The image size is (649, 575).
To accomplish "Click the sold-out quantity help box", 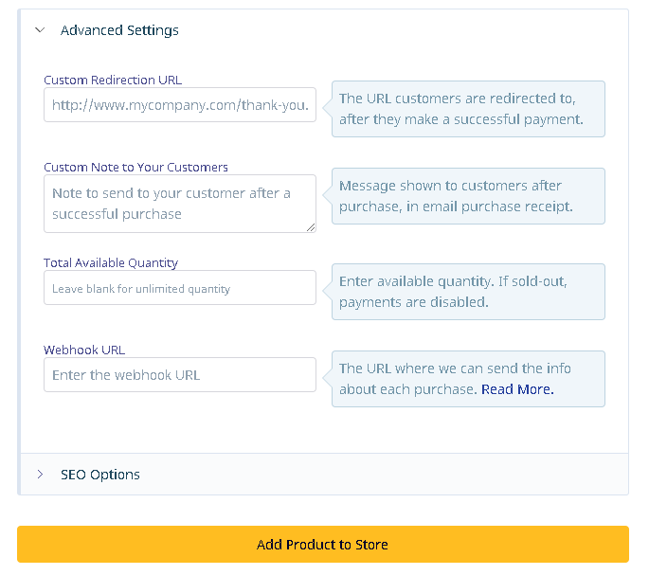I will click(x=469, y=292).
